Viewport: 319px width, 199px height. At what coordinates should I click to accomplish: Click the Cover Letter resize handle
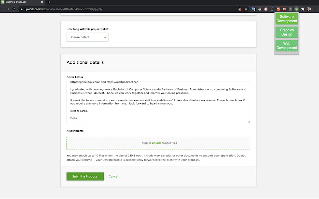[x=249, y=121]
